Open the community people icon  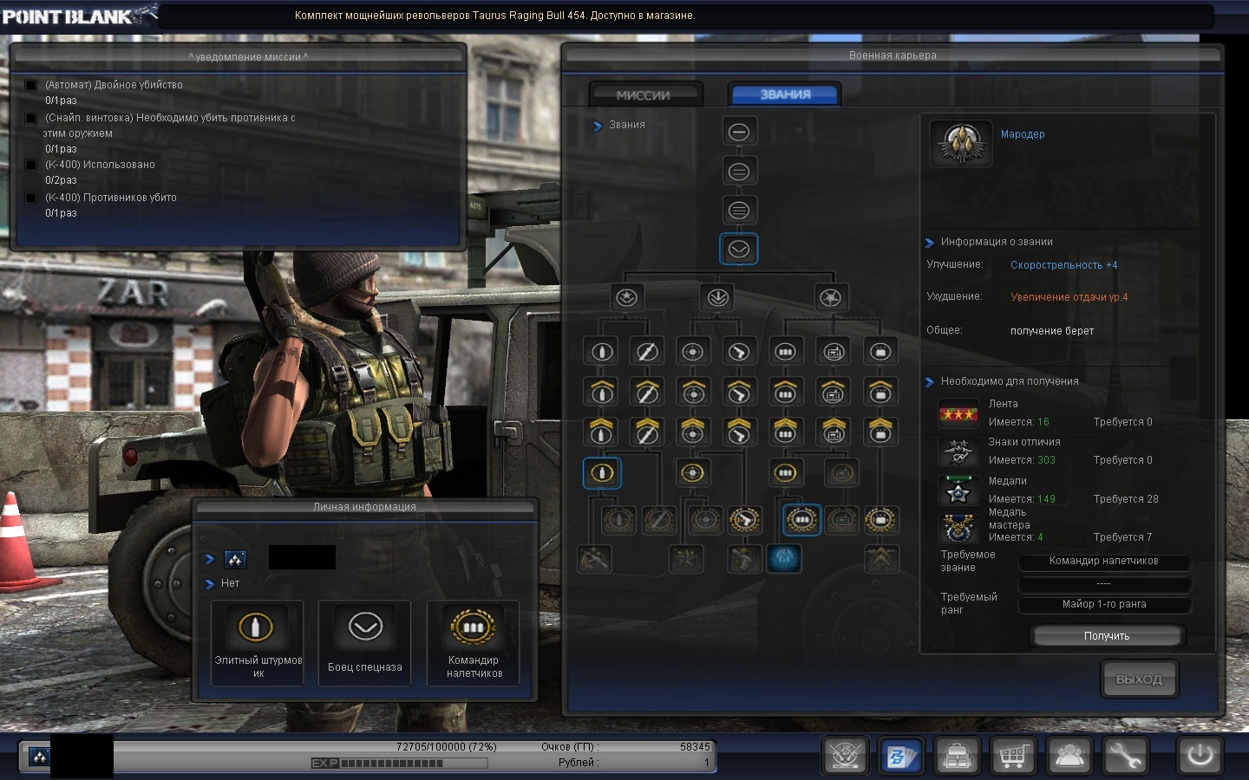[1069, 756]
